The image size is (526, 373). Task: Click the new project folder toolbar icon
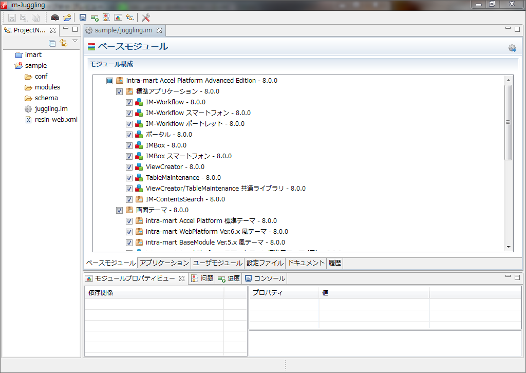(67, 17)
